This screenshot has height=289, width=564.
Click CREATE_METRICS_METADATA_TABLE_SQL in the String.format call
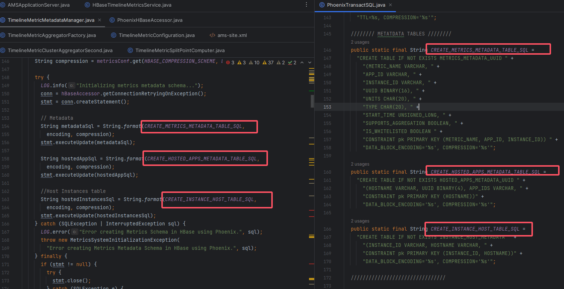[193, 126]
